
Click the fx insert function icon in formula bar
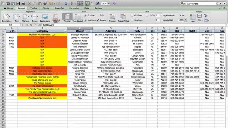tap(39, 25)
